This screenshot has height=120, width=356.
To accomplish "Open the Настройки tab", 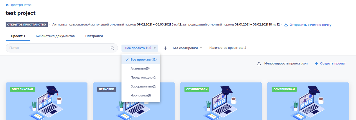I will tap(94, 36).
